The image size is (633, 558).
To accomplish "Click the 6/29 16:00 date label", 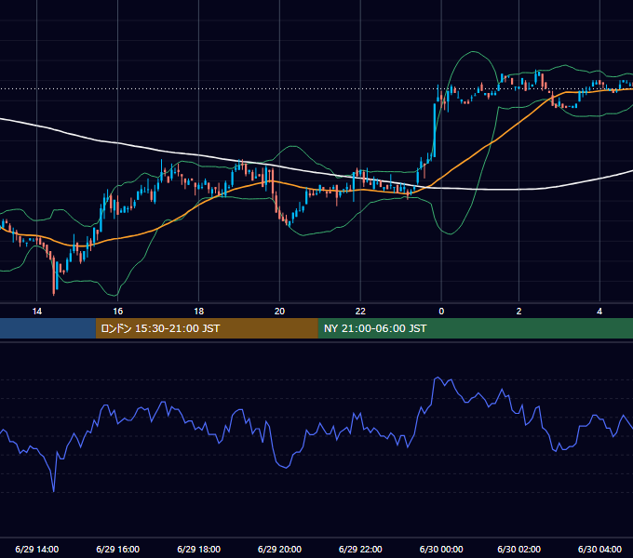I will [117, 549].
